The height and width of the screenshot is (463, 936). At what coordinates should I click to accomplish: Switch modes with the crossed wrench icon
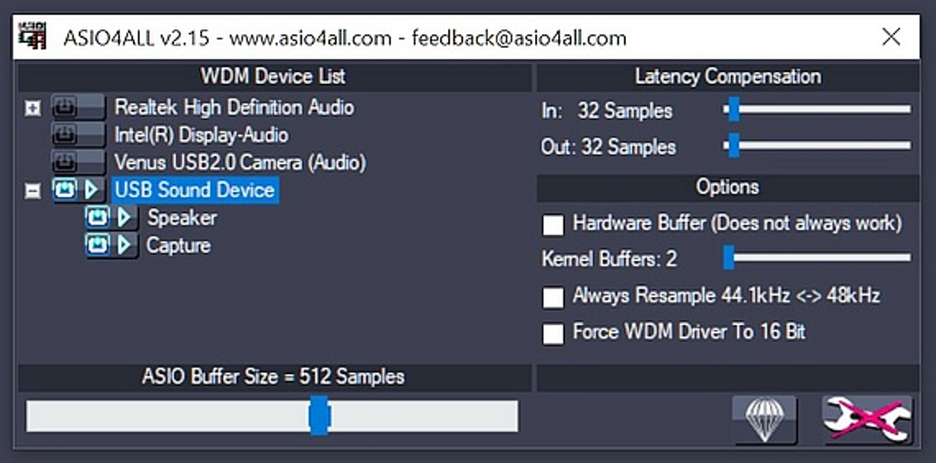pos(867,419)
